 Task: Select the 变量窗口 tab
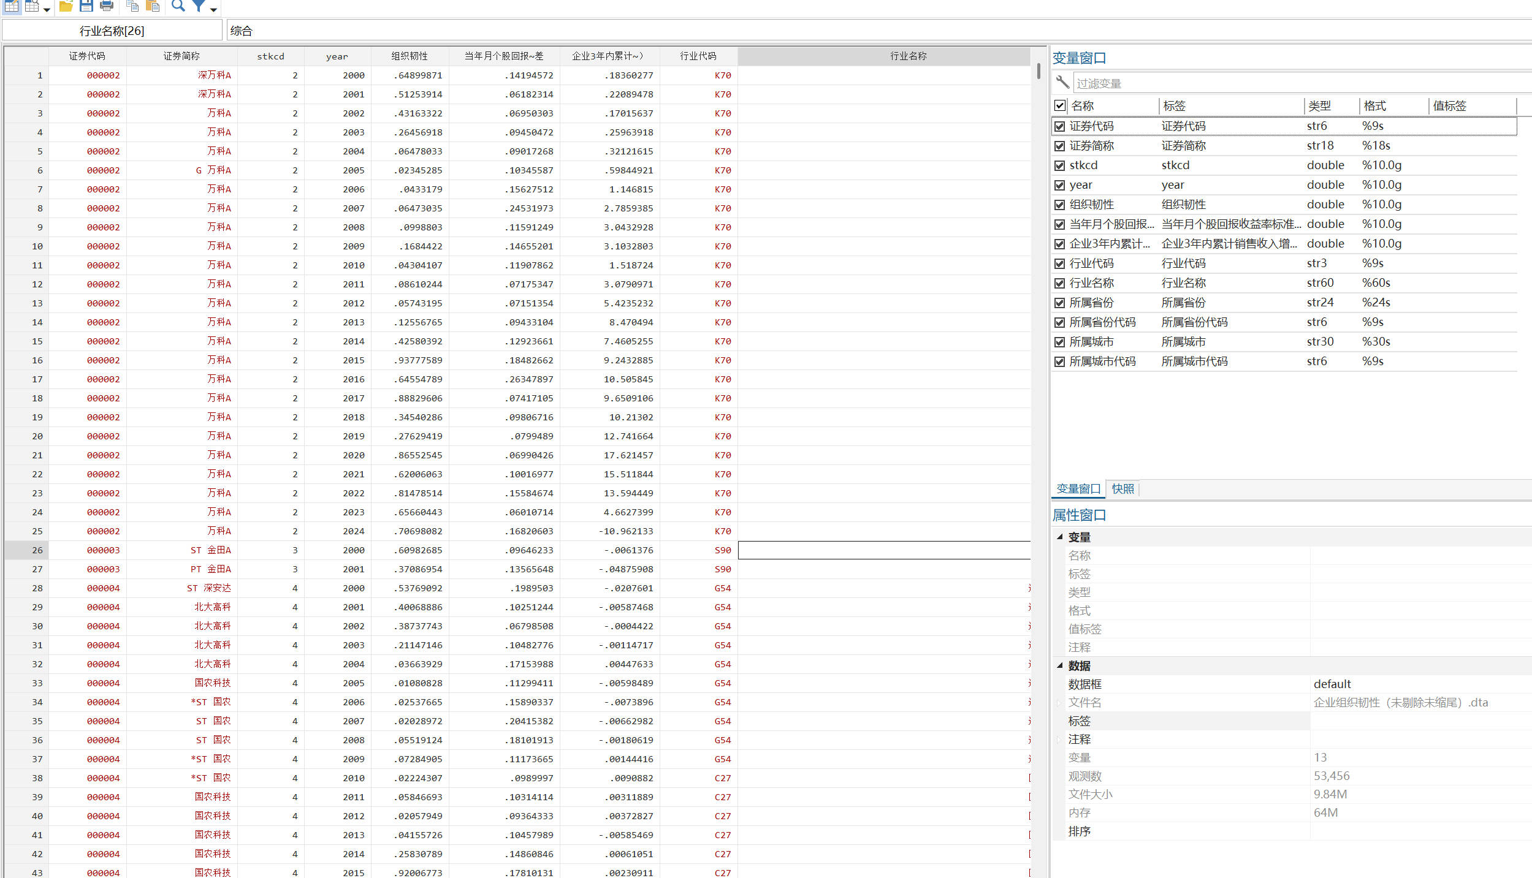(x=1078, y=488)
